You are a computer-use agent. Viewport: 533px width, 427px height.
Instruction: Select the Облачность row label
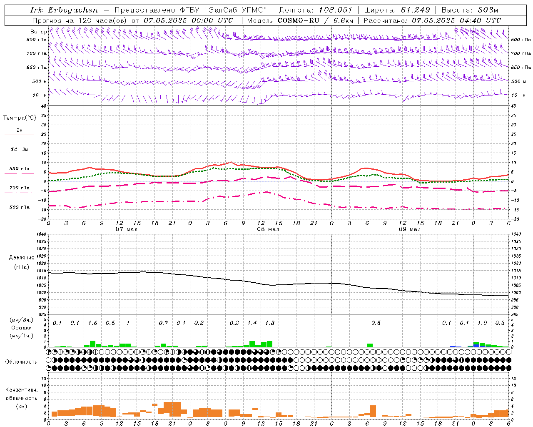pos(21,362)
